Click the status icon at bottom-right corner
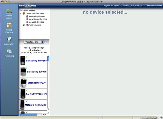 tap(161, 117)
